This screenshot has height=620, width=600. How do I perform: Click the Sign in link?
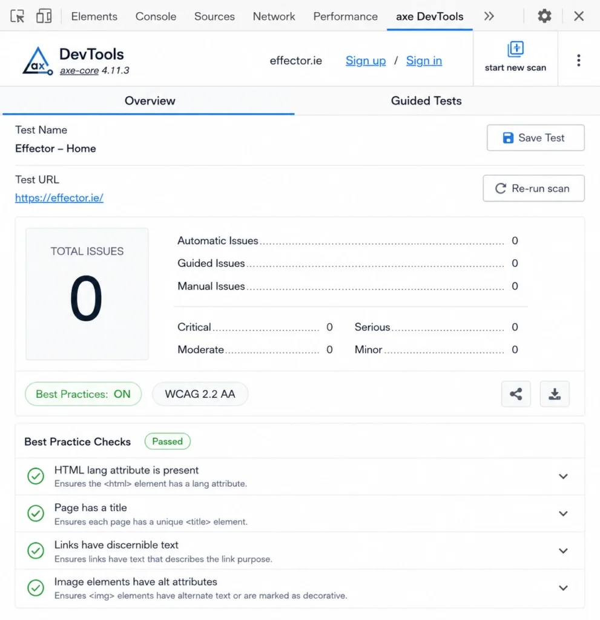coord(424,61)
